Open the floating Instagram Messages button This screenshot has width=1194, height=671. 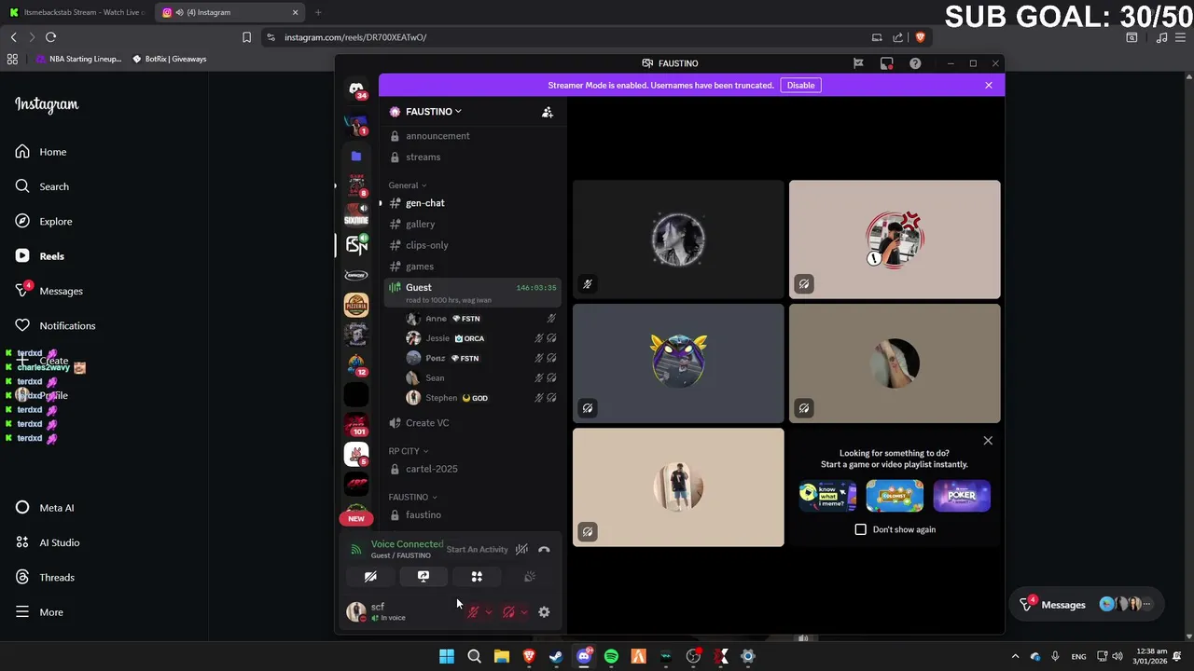click(1089, 605)
